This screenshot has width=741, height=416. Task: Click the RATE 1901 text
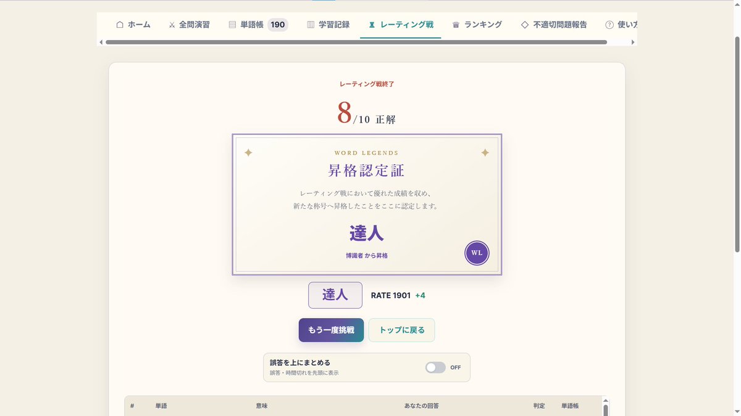pyautogui.click(x=391, y=295)
